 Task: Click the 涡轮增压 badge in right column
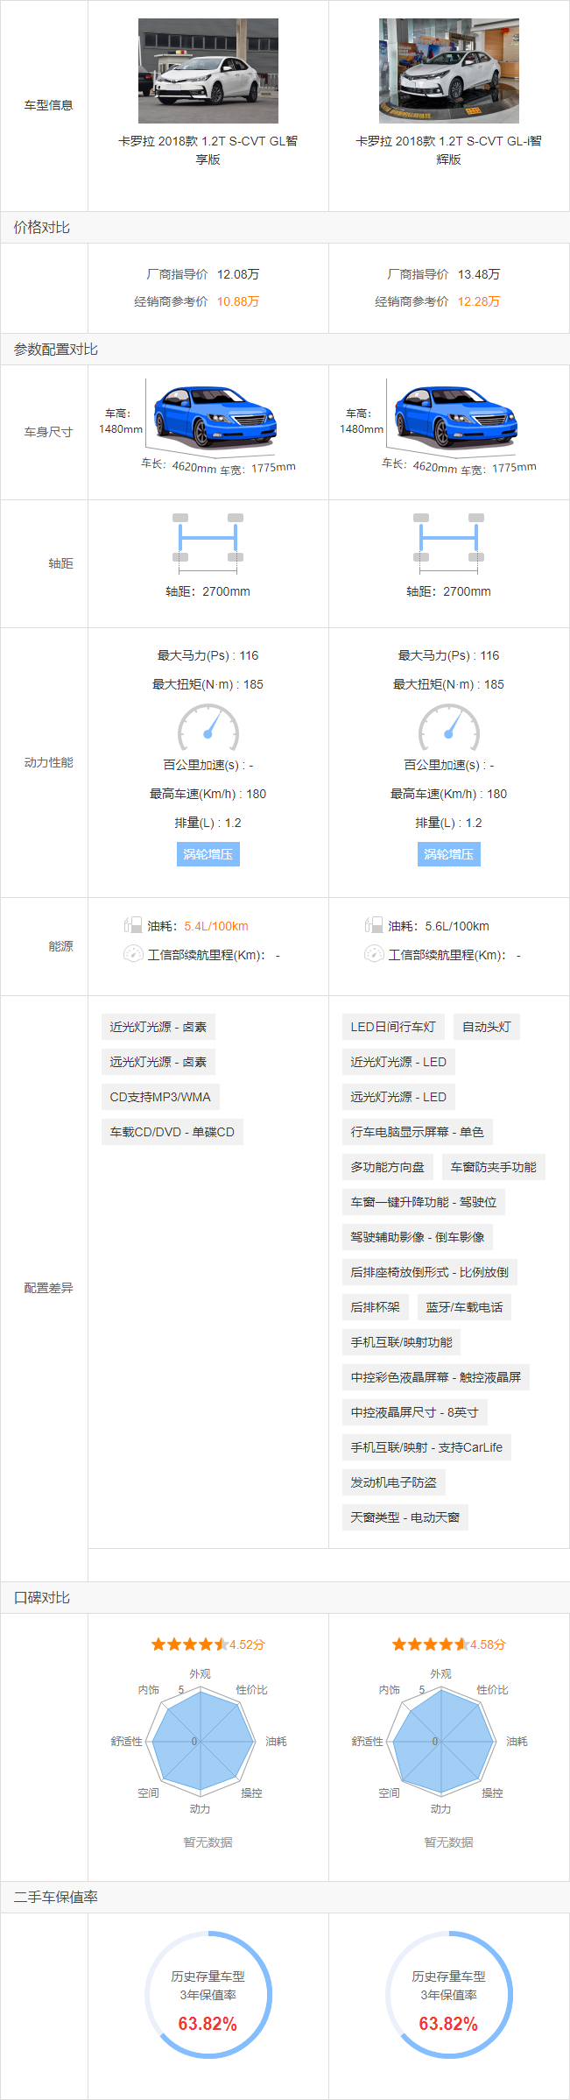(x=449, y=854)
